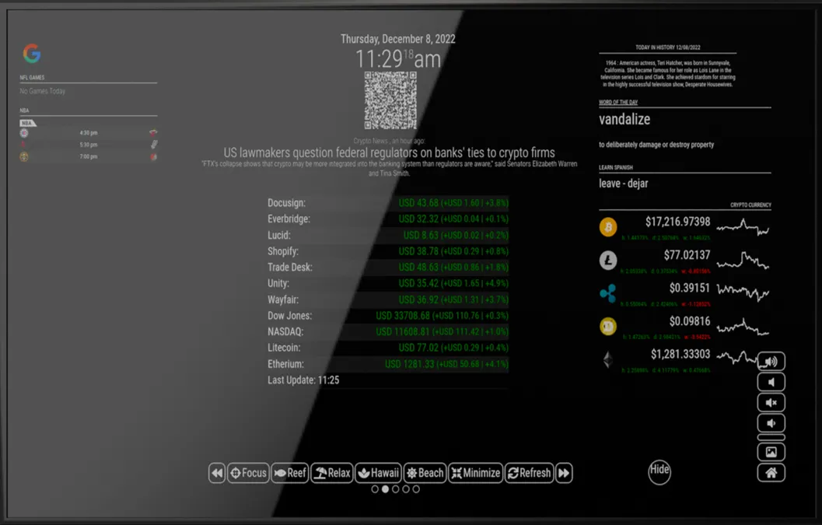Image resolution: width=822 pixels, height=525 pixels.
Task: Click the speaker button with three sound waves
Action: click(x=771, y=362)
